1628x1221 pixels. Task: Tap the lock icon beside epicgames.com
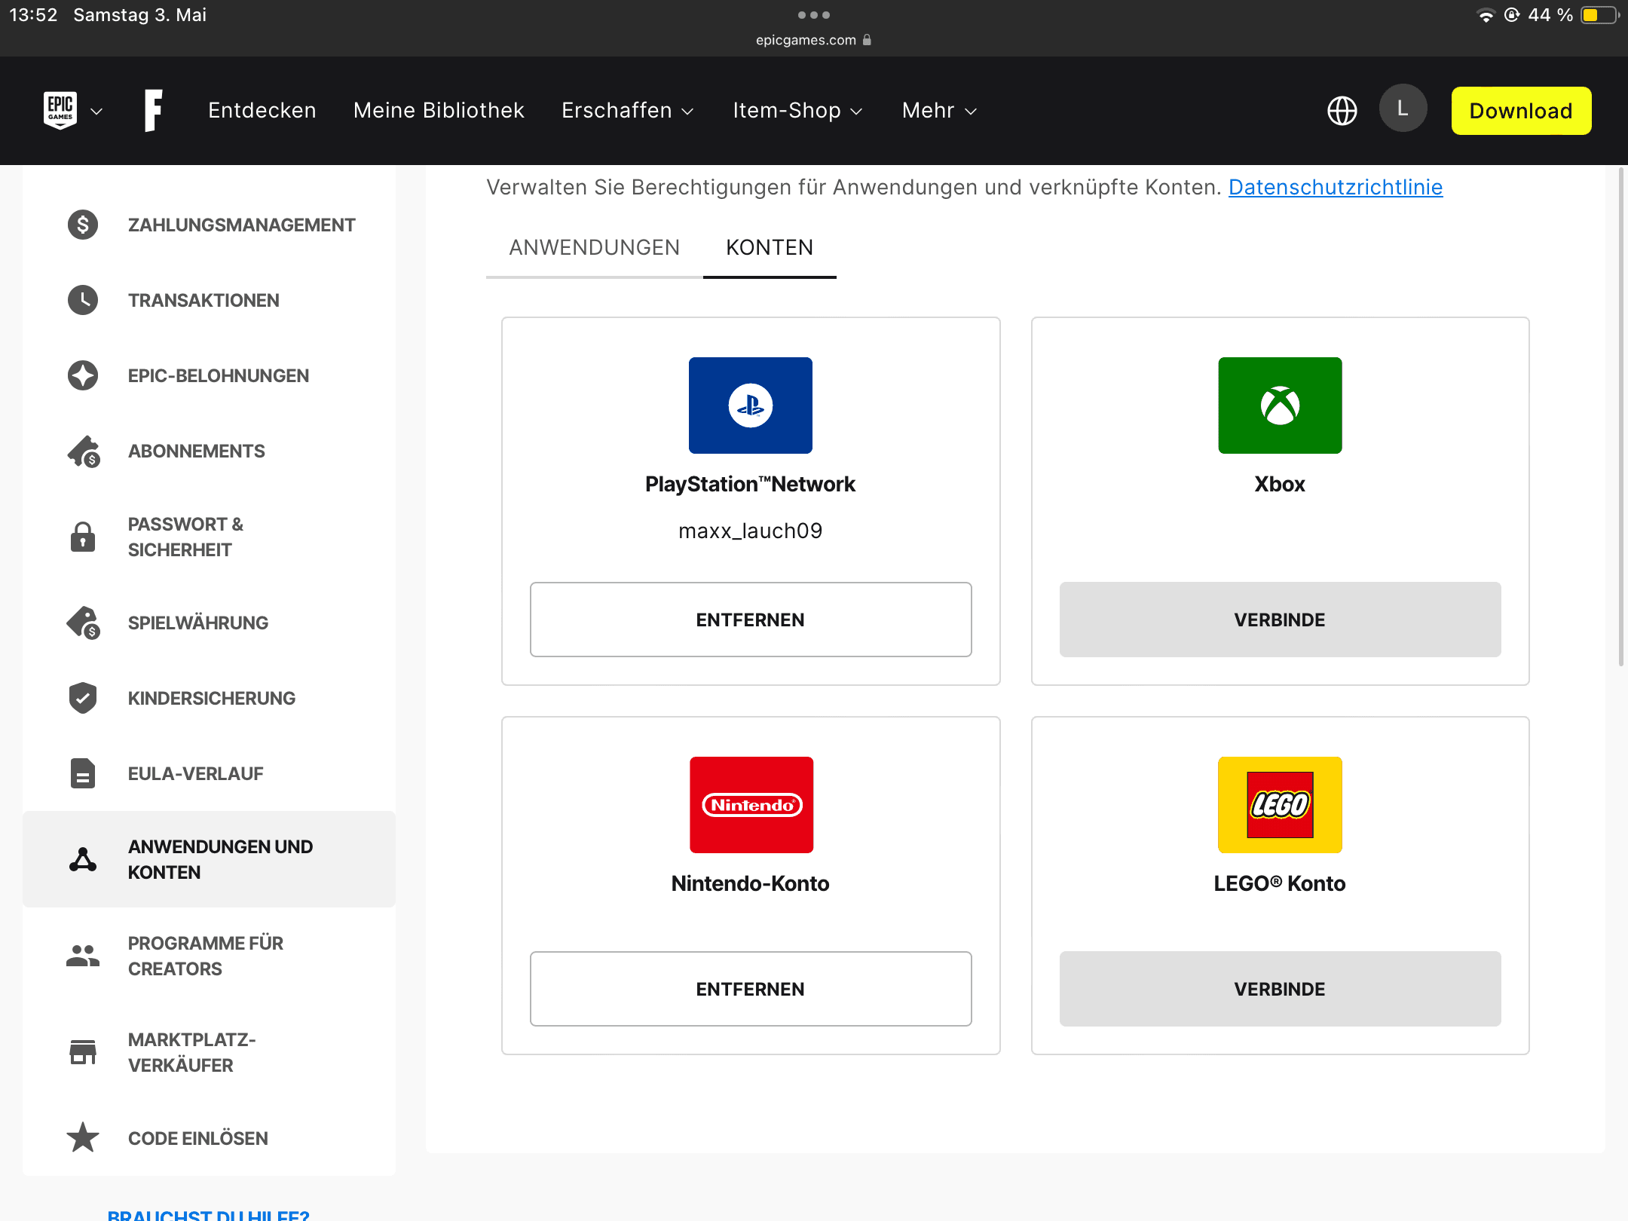pos(867,40)
